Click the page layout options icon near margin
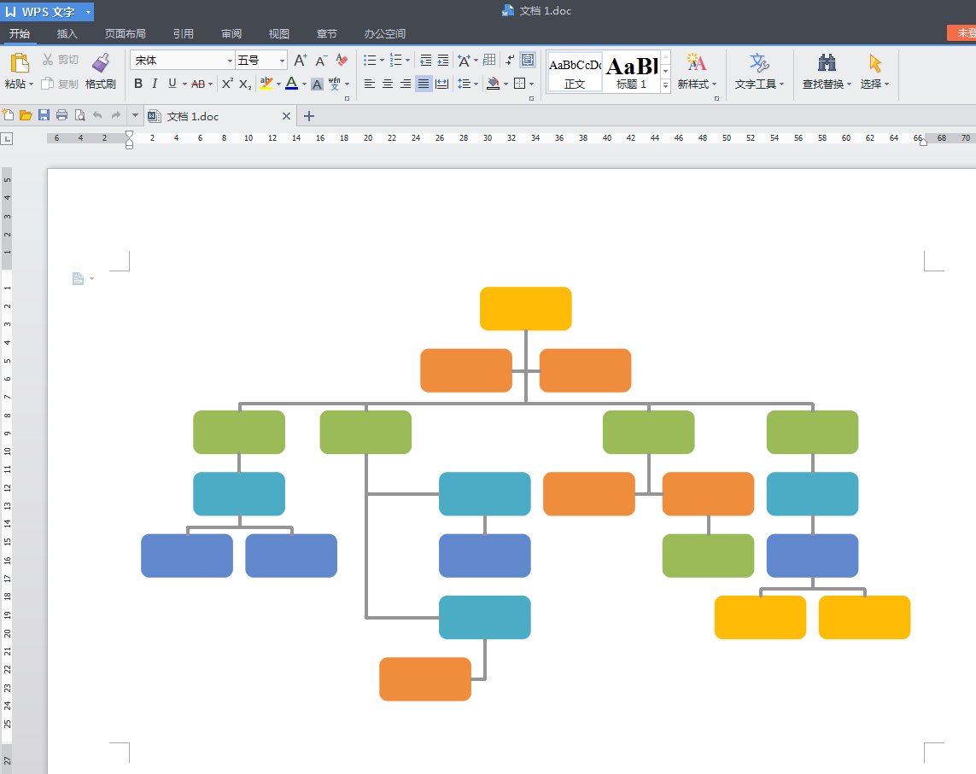The width and height of the screenshot is (976, 774). [x=78, y=279]
